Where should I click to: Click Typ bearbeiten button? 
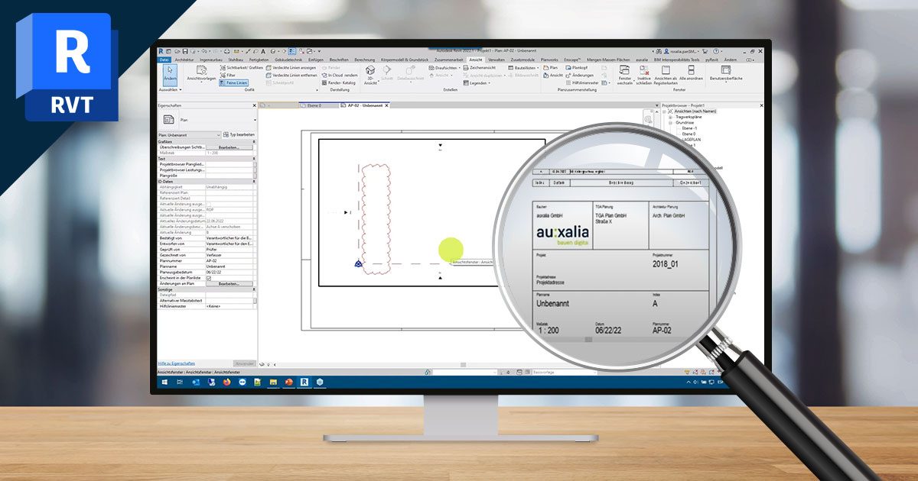click(239, 134)
